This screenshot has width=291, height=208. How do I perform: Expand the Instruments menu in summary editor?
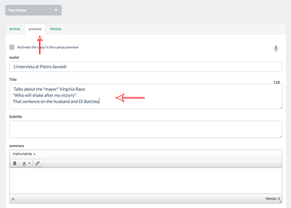click(24, 154)
